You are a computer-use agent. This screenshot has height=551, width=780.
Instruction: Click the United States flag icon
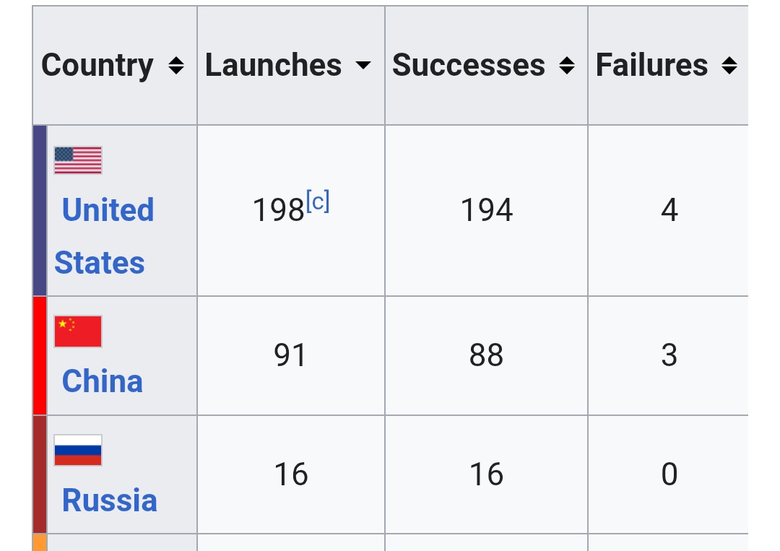(78, 160)
